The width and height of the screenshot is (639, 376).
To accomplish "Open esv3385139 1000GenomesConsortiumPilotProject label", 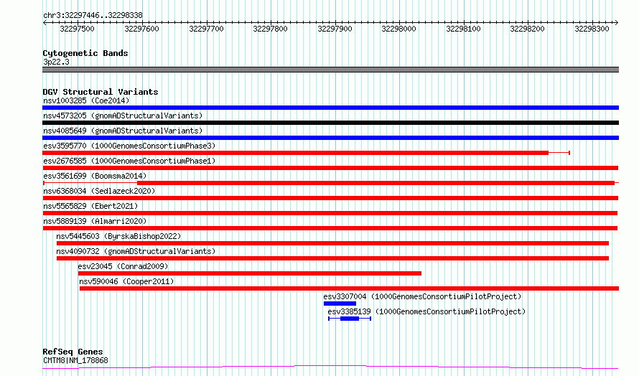I will click(426, 311).
